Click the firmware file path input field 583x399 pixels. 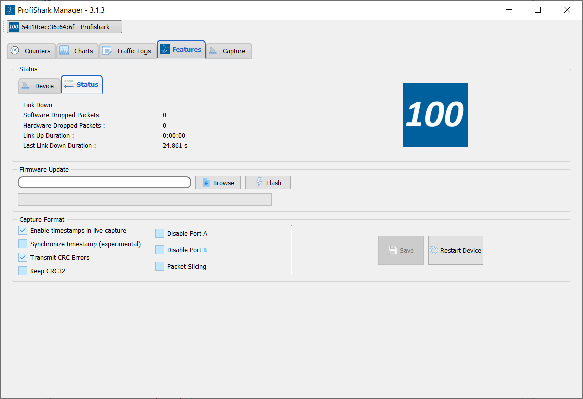click(x=104, y=182)
